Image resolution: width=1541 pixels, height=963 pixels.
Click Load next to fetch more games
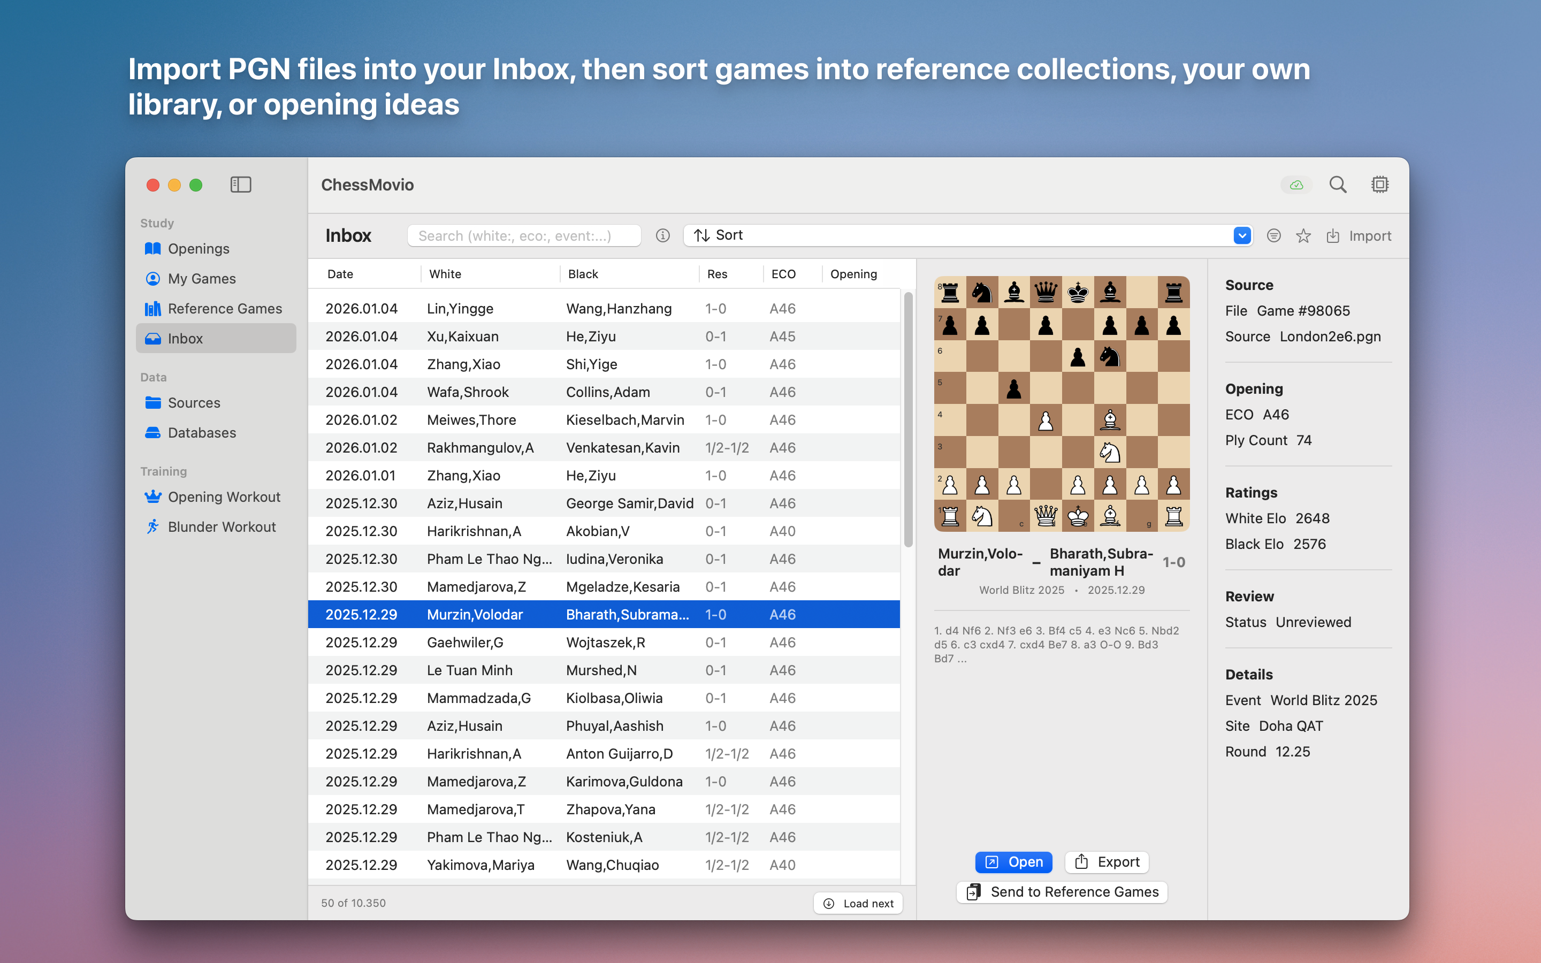point(858,903)
